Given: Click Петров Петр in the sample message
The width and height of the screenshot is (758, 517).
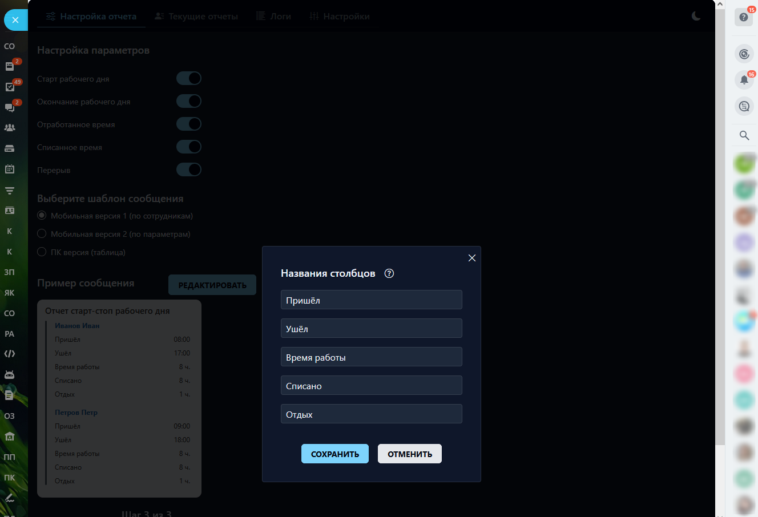Looking at the screenshot, I should point(76,413).
